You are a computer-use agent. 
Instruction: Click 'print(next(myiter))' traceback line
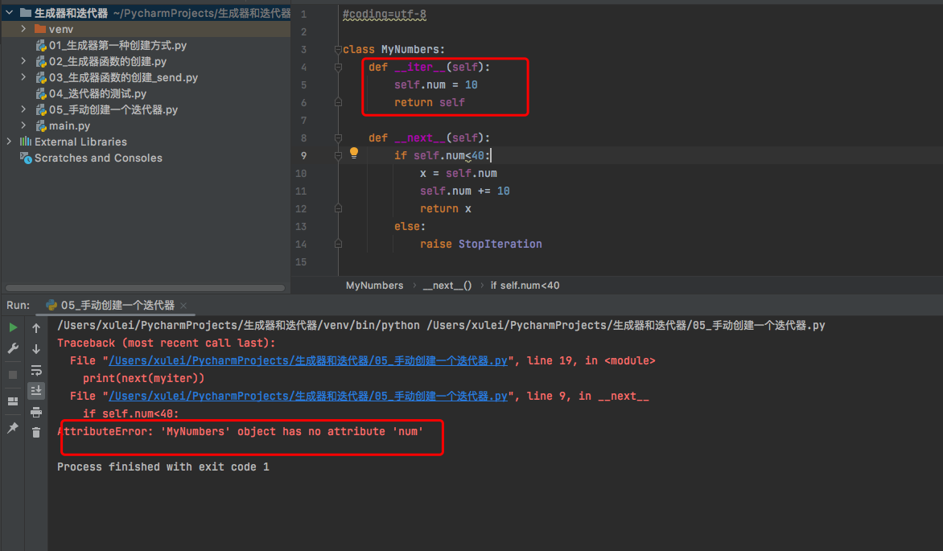point(144,378)
